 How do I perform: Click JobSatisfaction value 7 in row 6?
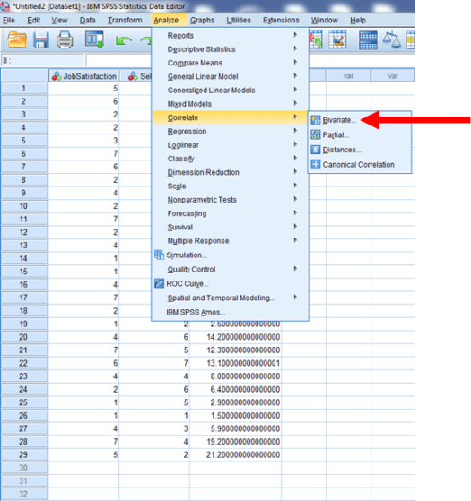click(83, 153)
